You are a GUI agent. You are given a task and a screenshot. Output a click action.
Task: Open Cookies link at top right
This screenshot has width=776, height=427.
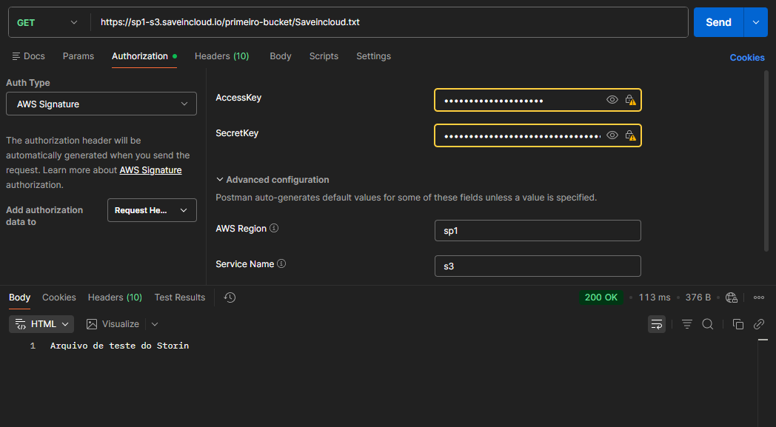tap(747, 58)
